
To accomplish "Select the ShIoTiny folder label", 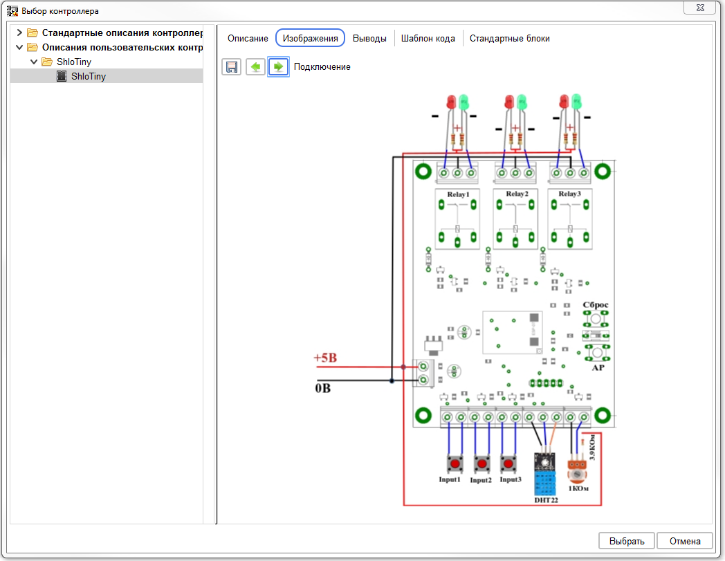I will [x=74, y=62].
